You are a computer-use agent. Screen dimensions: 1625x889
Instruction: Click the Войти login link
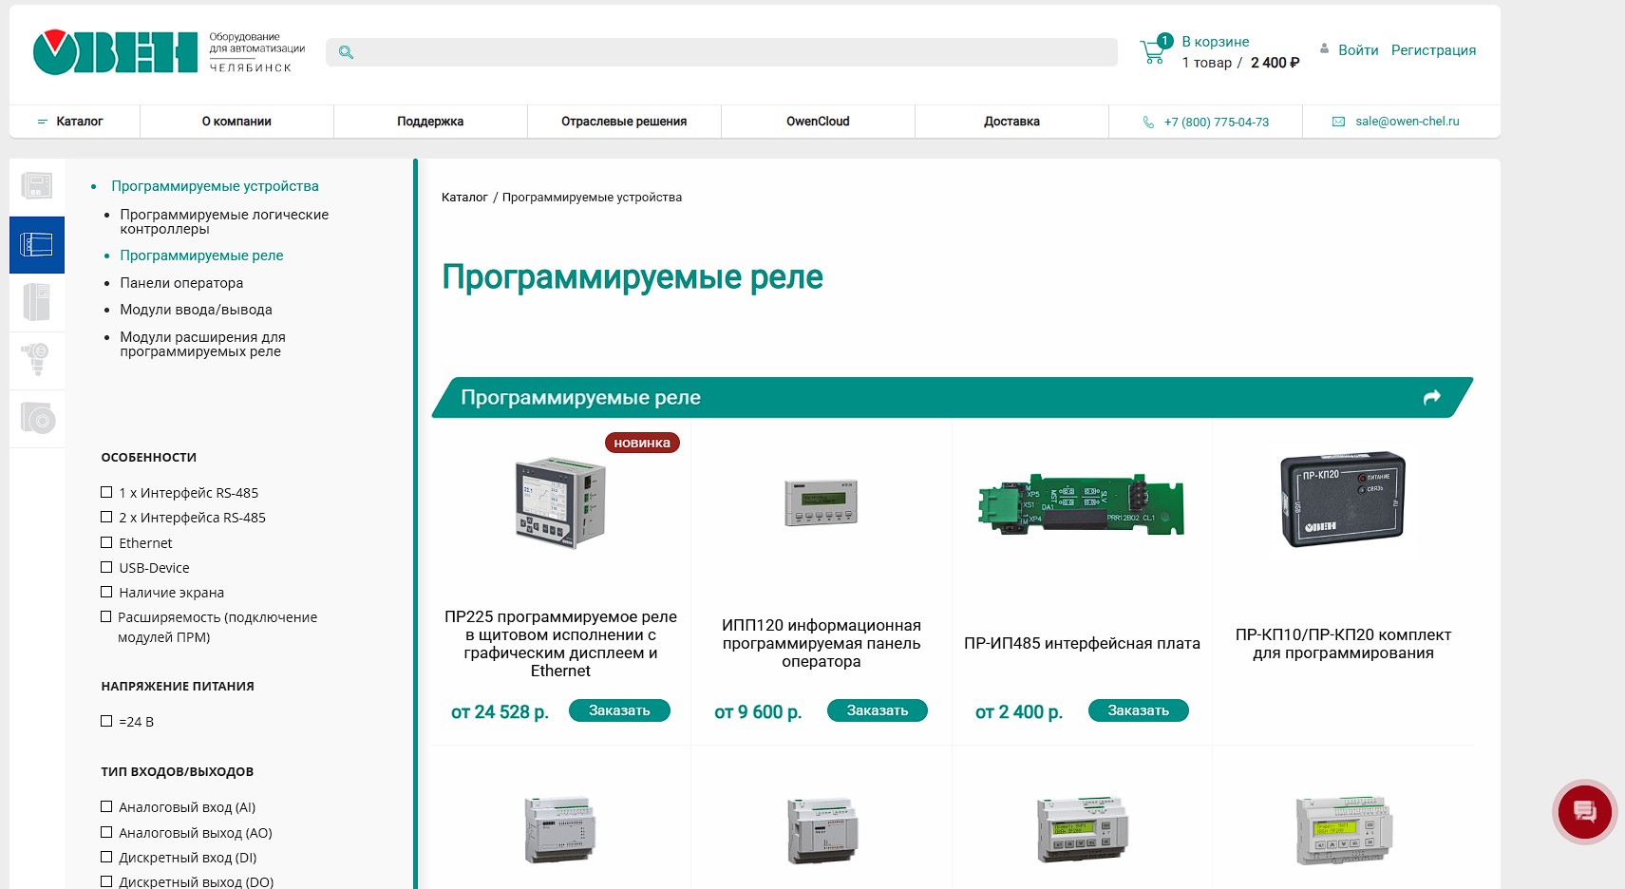coord(1358,50)
